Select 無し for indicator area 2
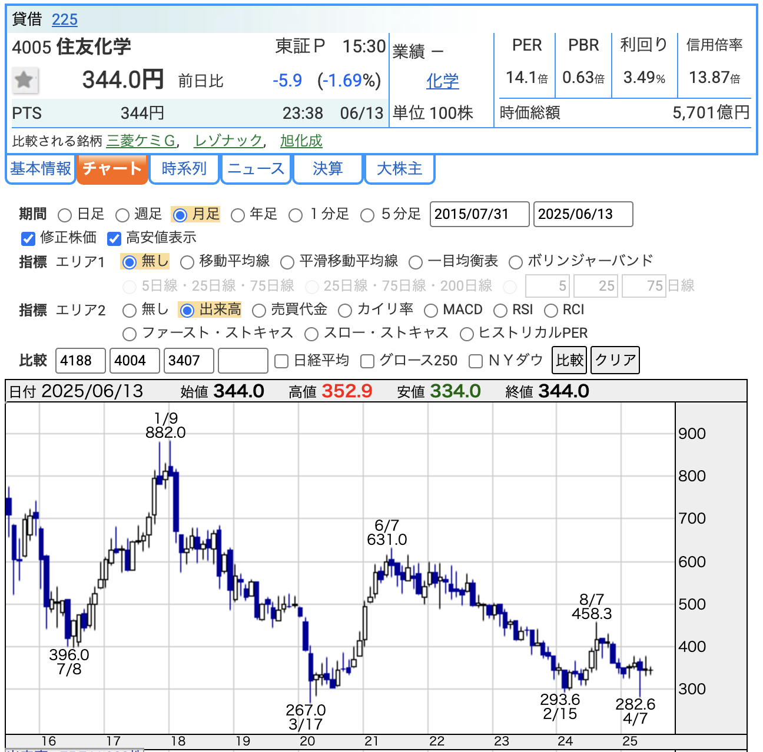763x752 pixels. click(x=129, y=310)
